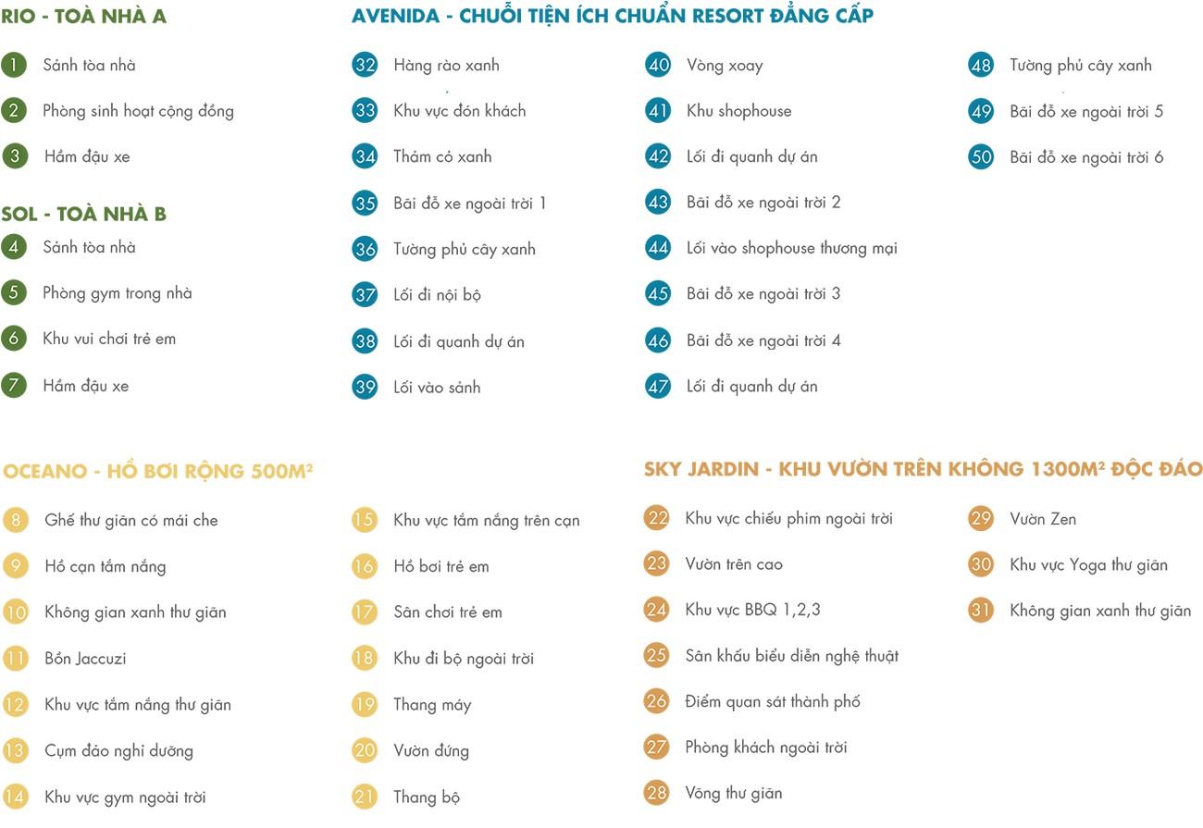
Task: Click the green number 5 gym badge
Action: click(x=14, y=293)
